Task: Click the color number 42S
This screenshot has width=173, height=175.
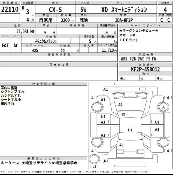Action: click(x=34, y=50)
